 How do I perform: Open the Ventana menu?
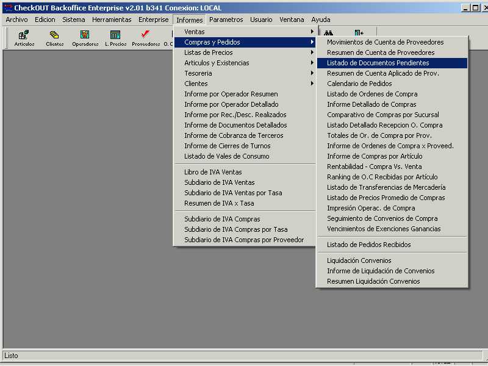click(x=292, y=20)
